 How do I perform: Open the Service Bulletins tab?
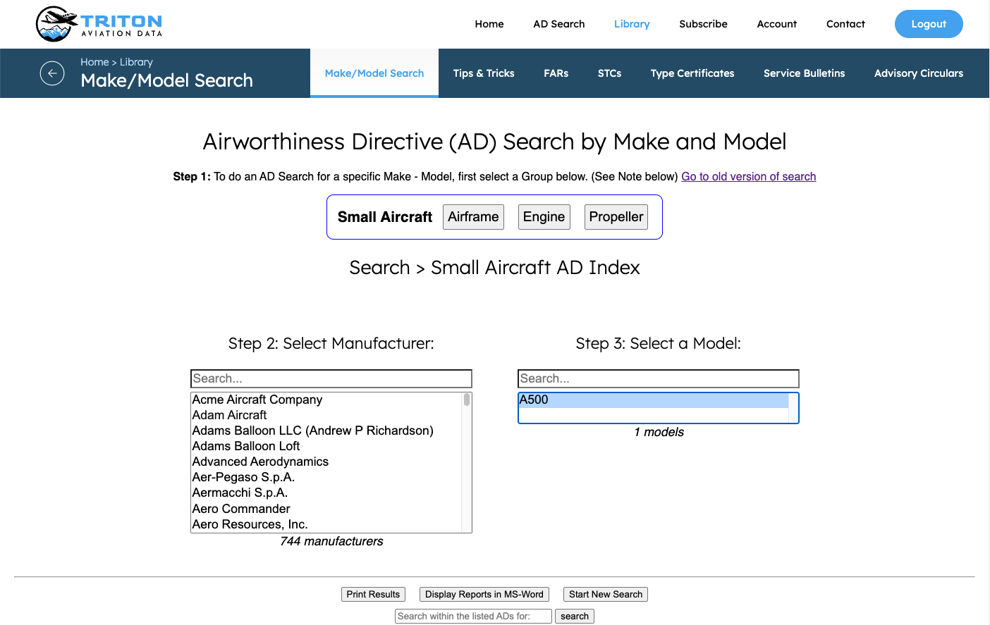click(x=805, y=73)
